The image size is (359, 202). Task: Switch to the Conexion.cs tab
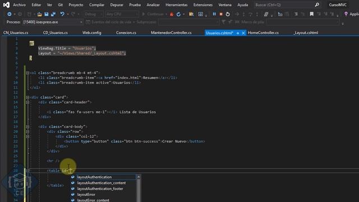tap(126, 33)
